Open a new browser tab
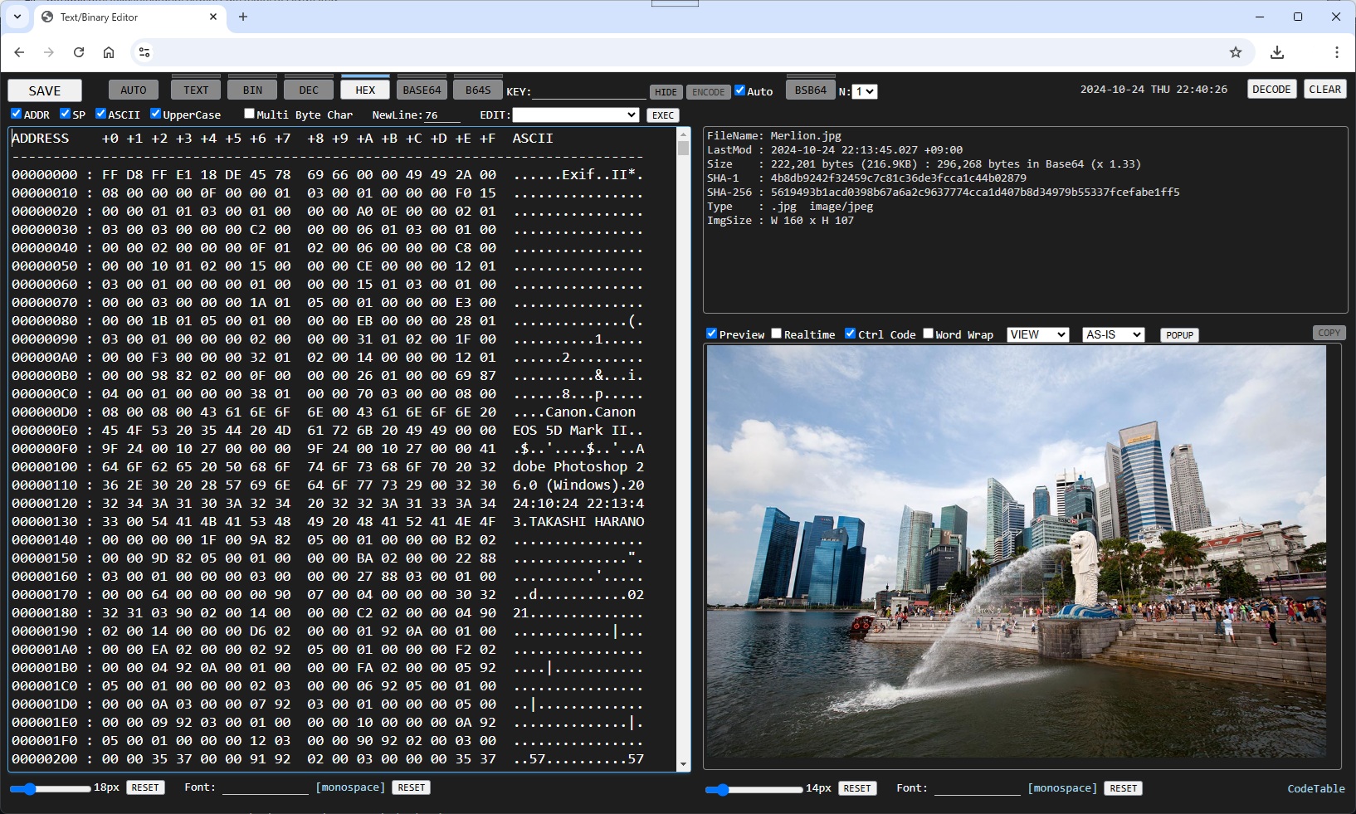Screen dimensions: 1356x814 [x=243, y=17]
